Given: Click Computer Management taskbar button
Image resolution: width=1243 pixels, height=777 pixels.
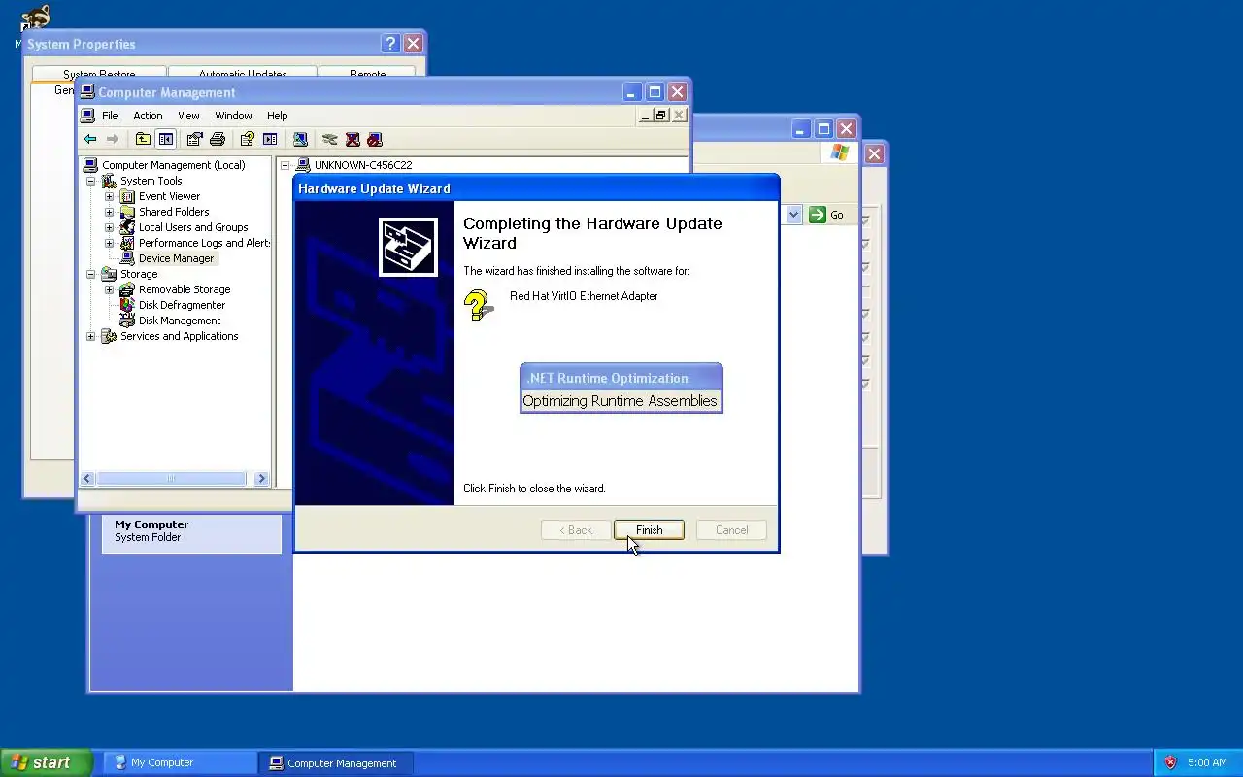Looking at the screenshot, I should coord(336,762).
